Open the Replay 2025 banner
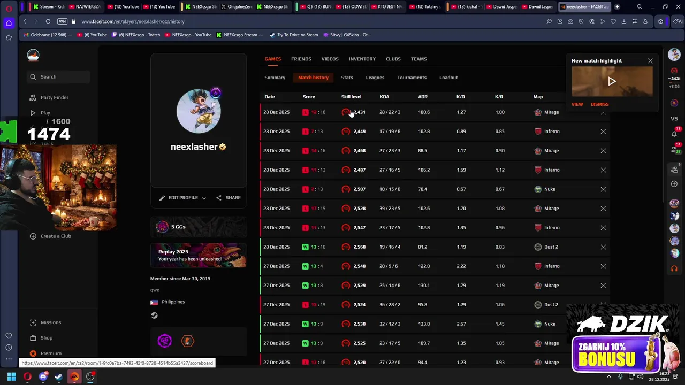The width and height of the screenshot is (685, 385). (x=199, y=255)
